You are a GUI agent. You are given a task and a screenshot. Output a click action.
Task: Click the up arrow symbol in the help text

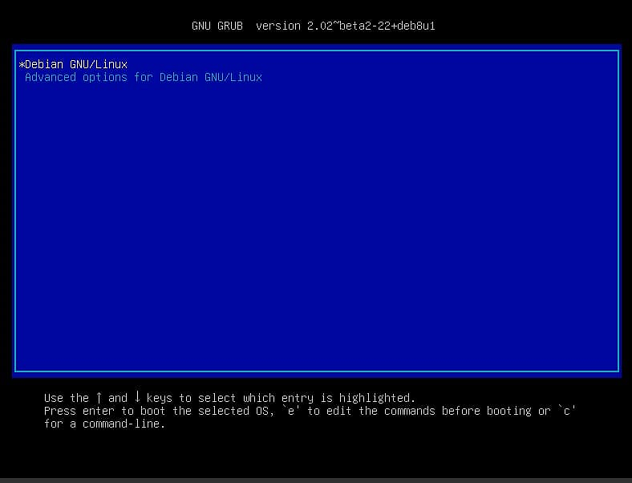point(99,398)
